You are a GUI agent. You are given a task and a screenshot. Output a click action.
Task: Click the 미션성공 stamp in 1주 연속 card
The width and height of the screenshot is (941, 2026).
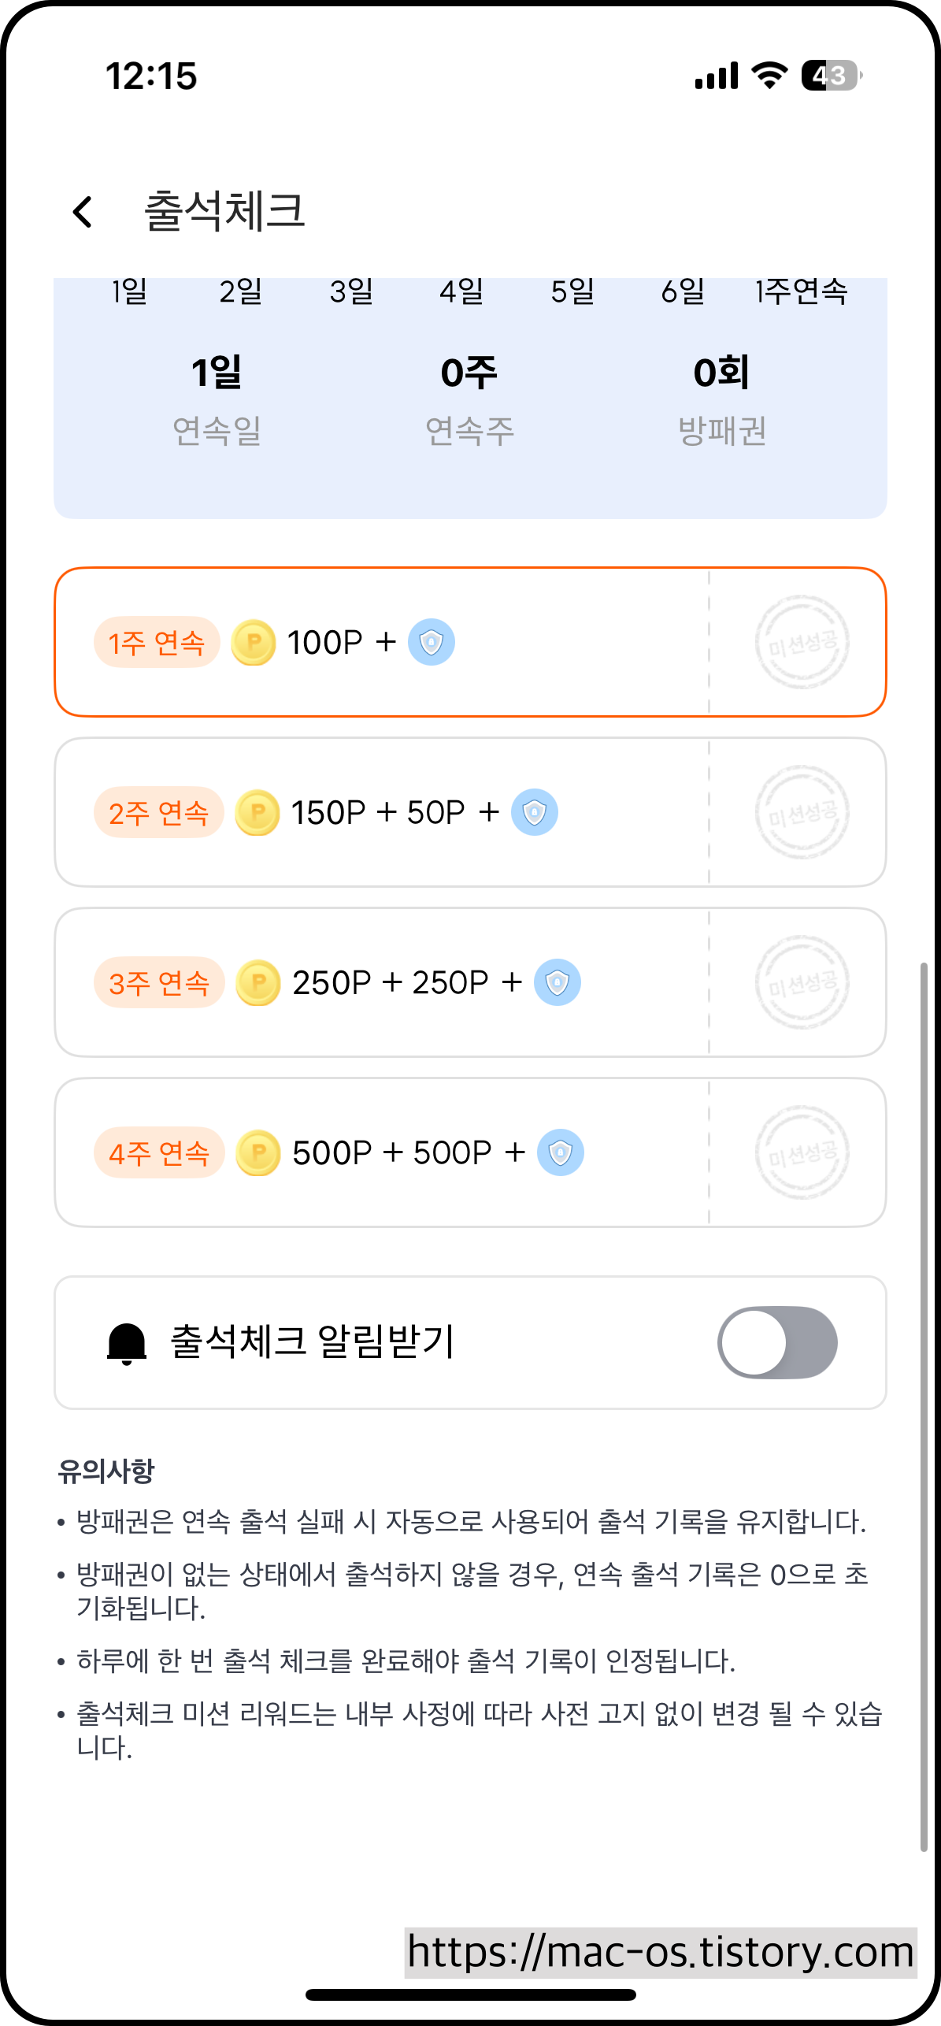tap(802, 642)
